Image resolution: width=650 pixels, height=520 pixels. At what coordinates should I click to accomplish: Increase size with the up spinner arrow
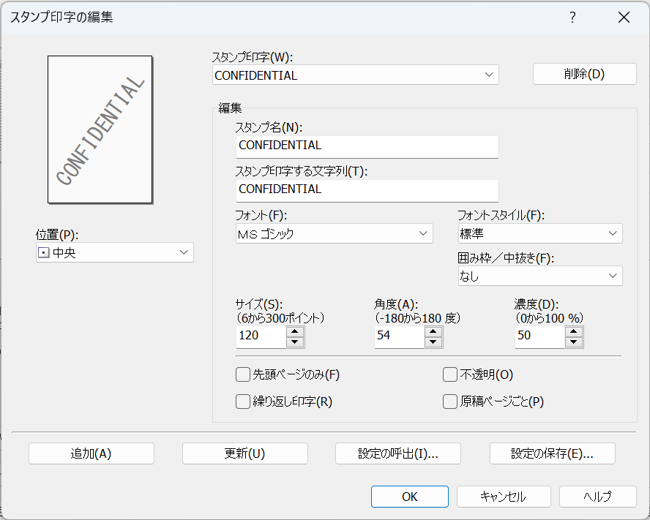pos(295,331)
